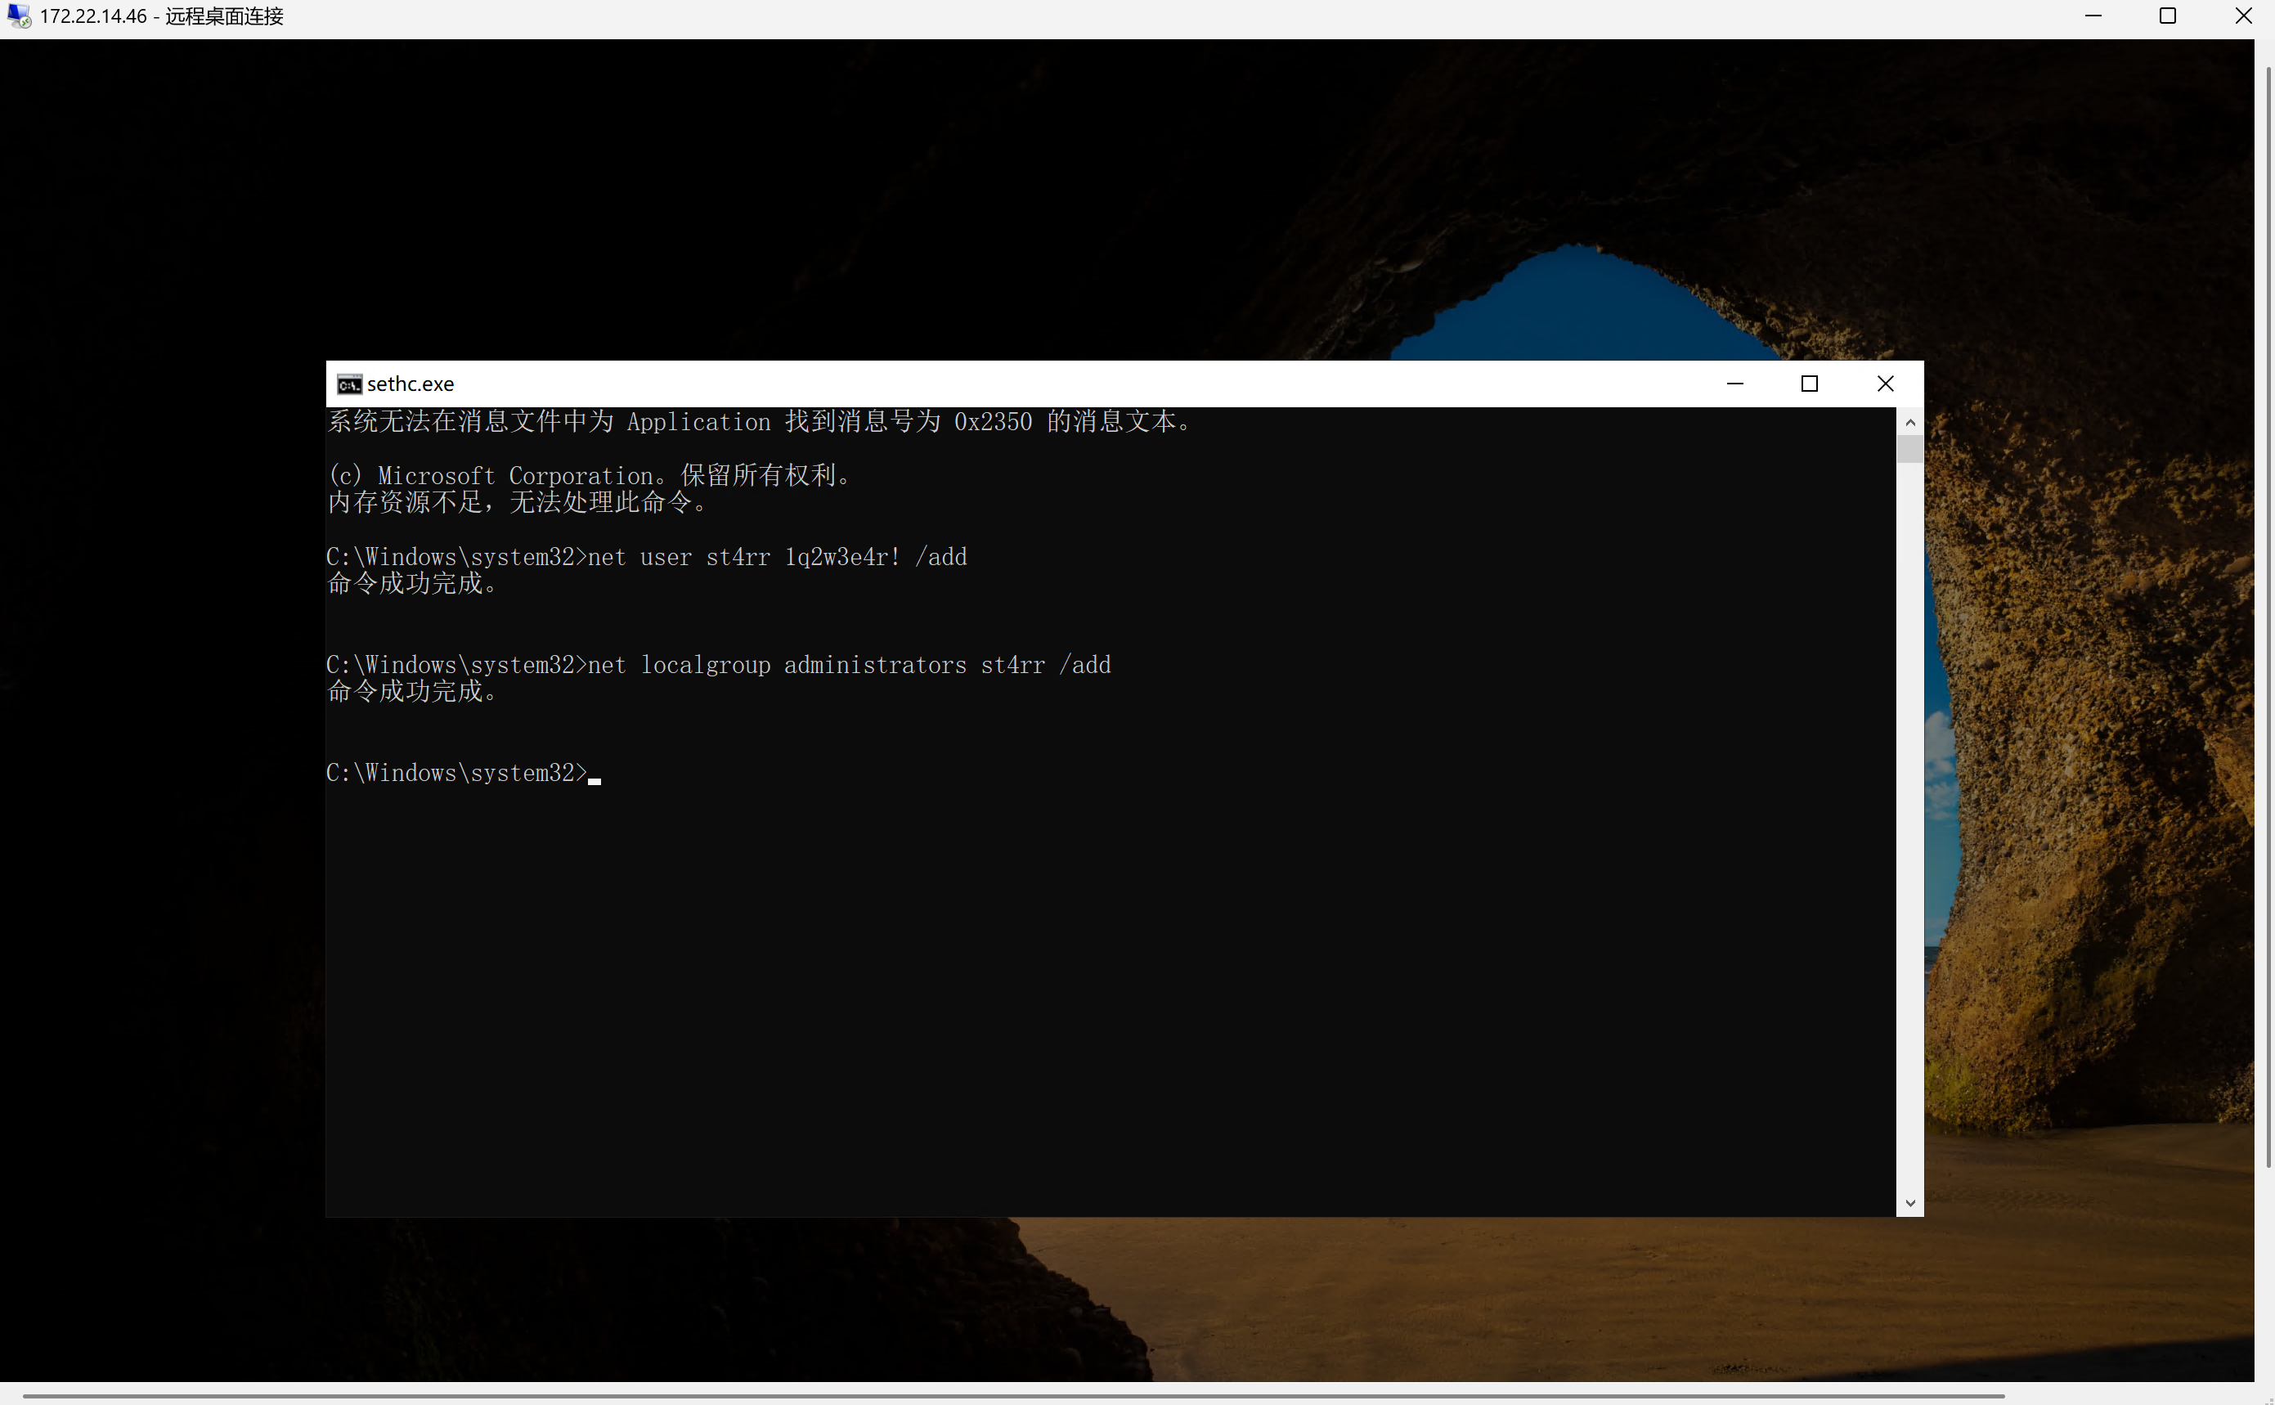Click the 'net user st4rr 1q2w3e4r! /add' line

click(647, 557)
